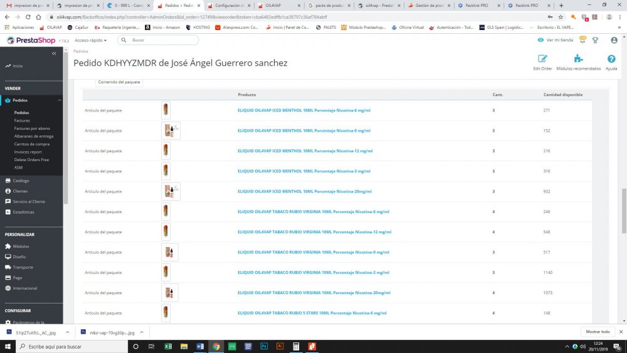Image resolution: width=627 pixels, height=353 pixels.
Task: Open TABACO RUBIO VIRGINIA Nicotina-6 mg/ml link
Action: point(313,212)
